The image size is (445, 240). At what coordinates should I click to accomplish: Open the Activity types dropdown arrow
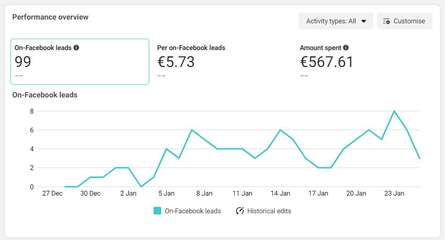(364, 21)
